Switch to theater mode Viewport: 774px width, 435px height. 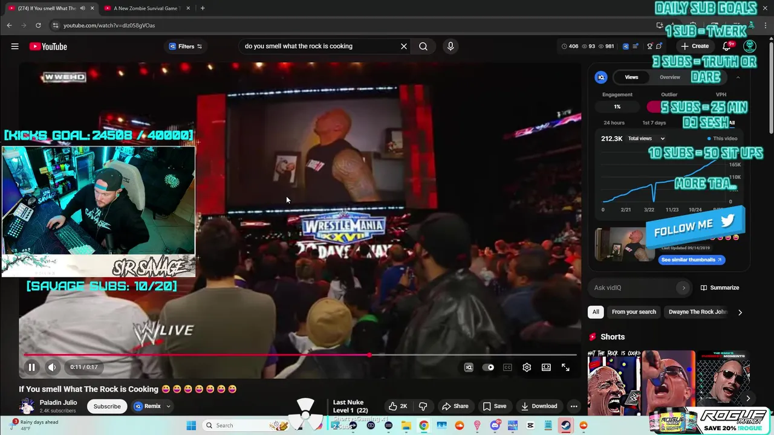[x=546, y=367]
